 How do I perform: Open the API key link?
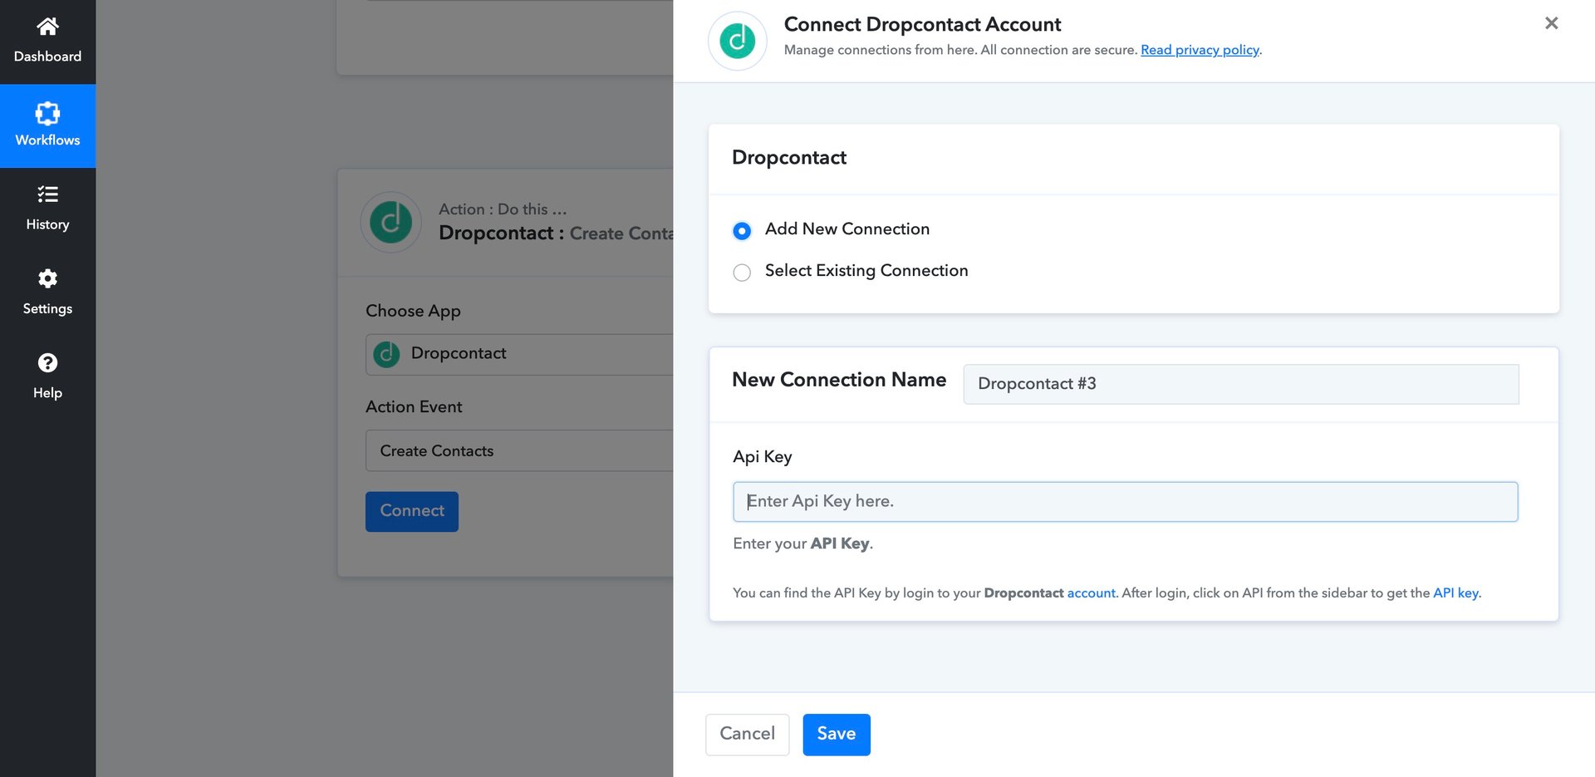click(x=1455, y=593)
